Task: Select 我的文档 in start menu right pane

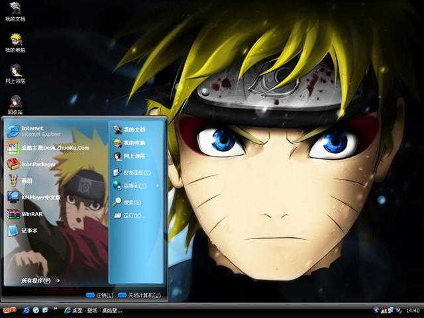Action: pyautogui.click(x=129, y=130)
